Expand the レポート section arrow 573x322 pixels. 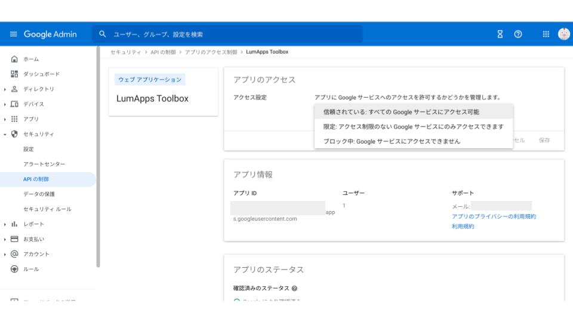(5, 224)
